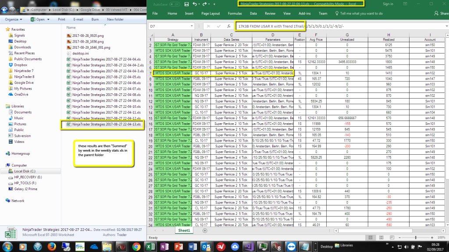Select the Sheet1 worksheet tab
Viewport: 449px width, 252px height.
(x=184, y=231)
